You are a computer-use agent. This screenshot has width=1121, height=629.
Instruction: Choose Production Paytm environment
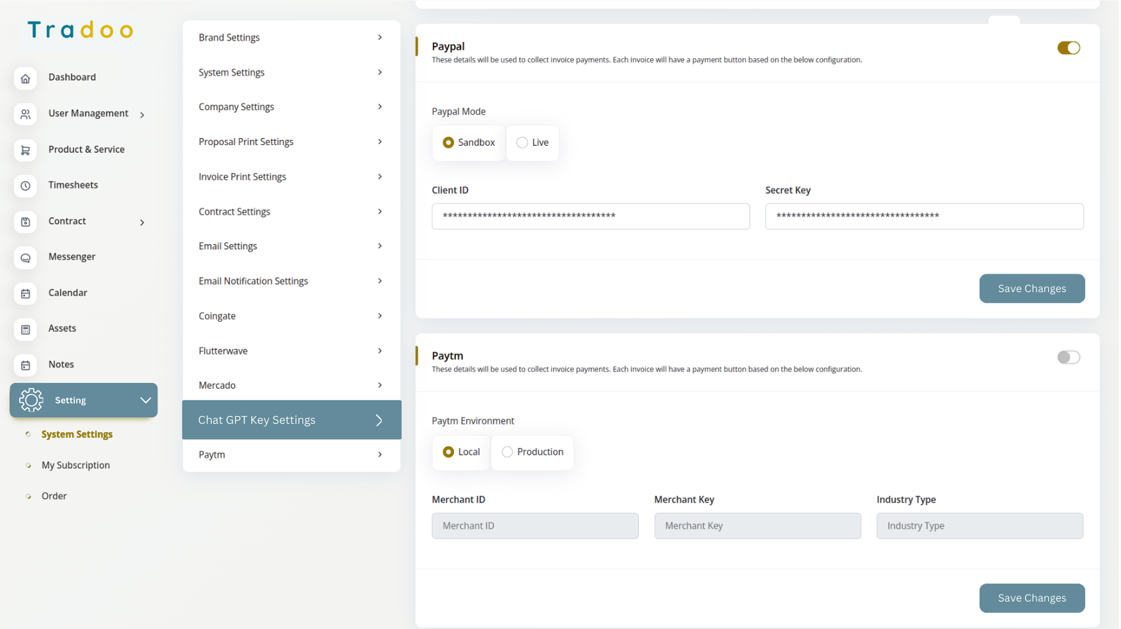[x=507, y=452]
